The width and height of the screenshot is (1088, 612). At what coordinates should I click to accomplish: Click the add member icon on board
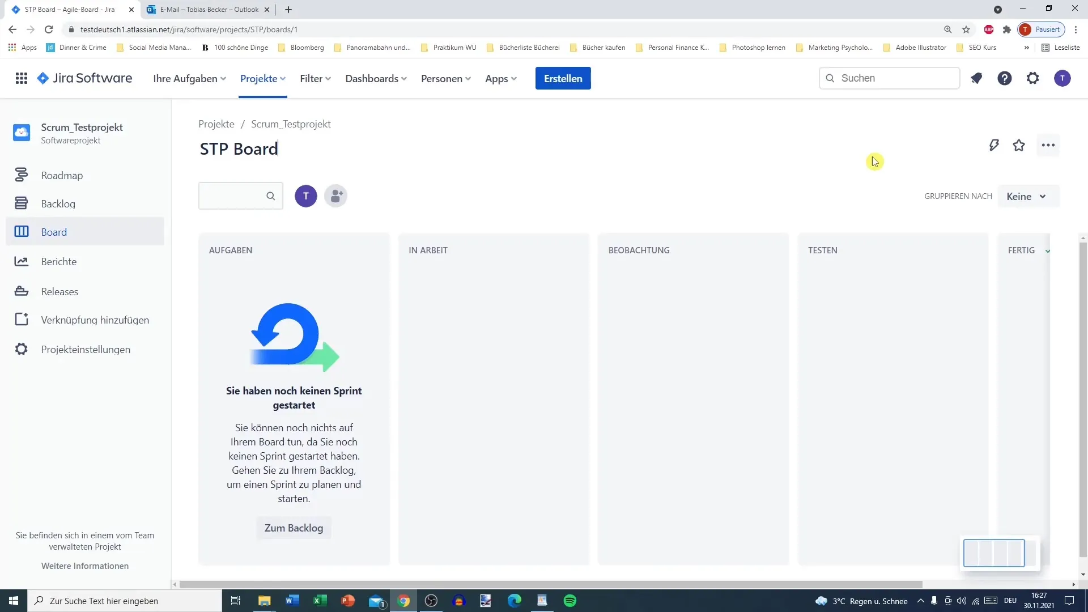point(335,195)
